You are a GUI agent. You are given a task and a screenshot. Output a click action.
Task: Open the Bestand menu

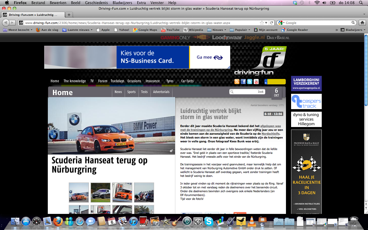click(x=38, y=3)
